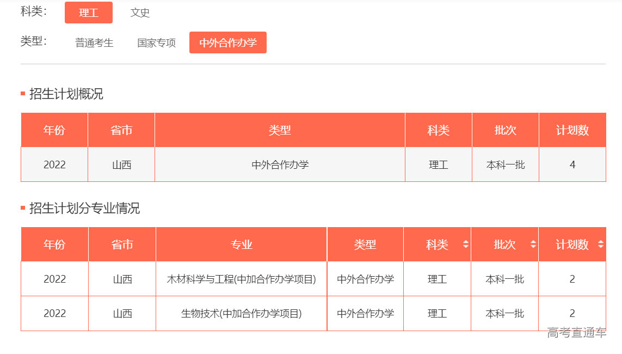The image size is (622, 354).
Task: Click 类型 header in the overview table
Action: click(x=280, y=130)
